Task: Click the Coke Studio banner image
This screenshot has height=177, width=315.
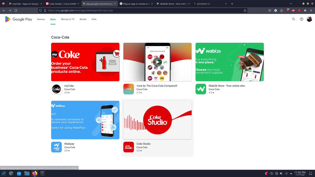Action: [x=157, y=120]
